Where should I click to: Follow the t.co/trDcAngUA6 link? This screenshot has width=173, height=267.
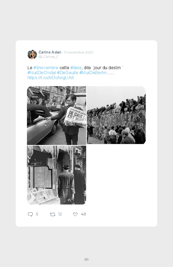(51, 78)
